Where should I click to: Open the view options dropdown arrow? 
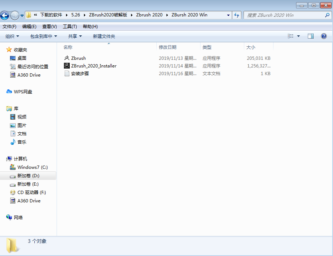click(298, 36)
